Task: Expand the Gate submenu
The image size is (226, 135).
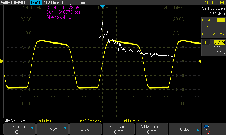Action: [184, 129]
